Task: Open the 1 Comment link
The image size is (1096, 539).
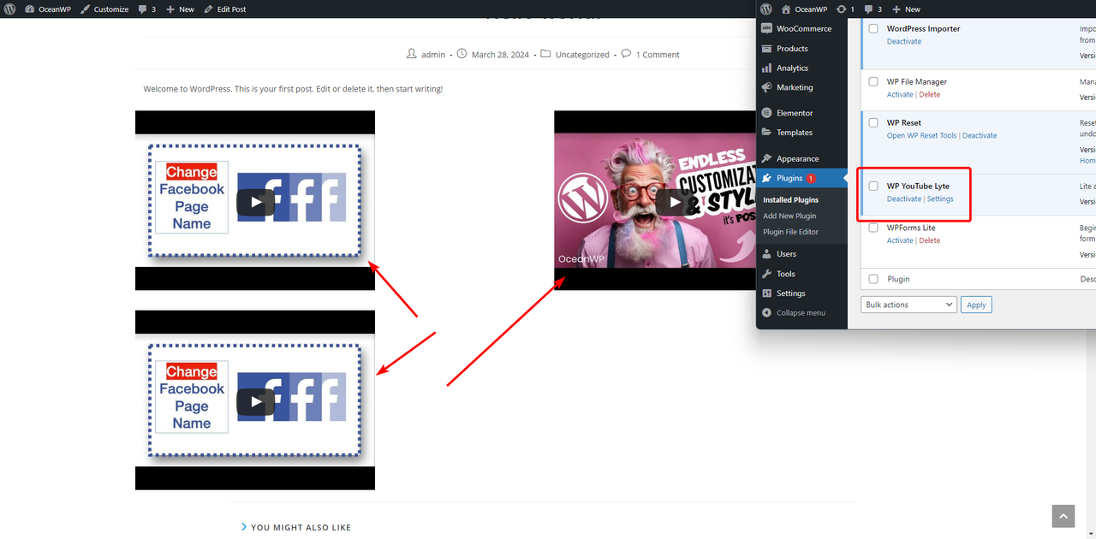Action: click(658, 55)
